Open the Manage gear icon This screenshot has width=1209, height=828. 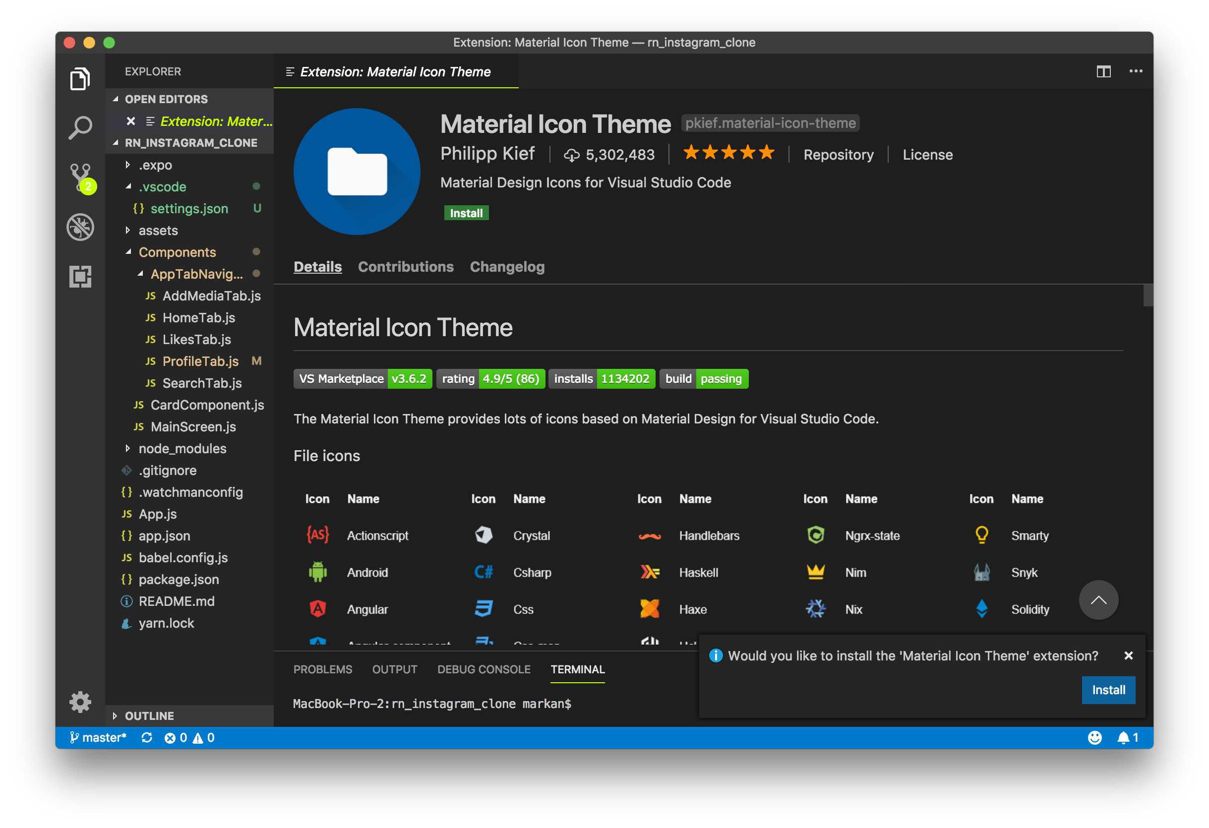pos(80,702)
